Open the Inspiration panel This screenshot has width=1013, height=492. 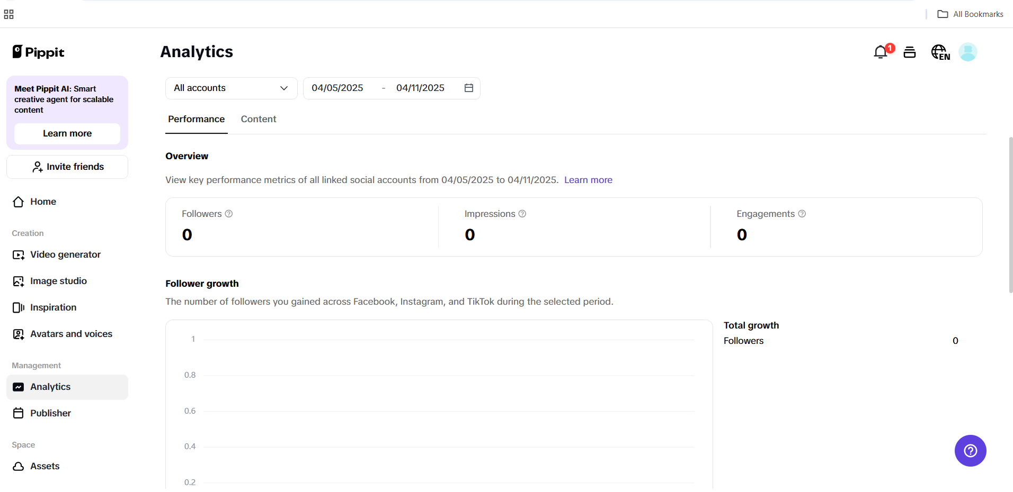click(53, 307)
